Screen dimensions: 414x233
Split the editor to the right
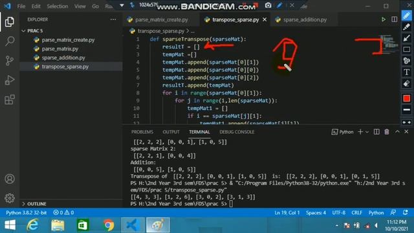pyautogui.click(x=394, y=19)
